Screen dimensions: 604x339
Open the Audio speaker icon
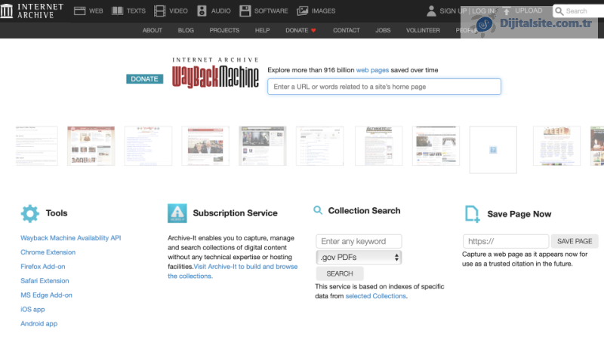[202, 11]
